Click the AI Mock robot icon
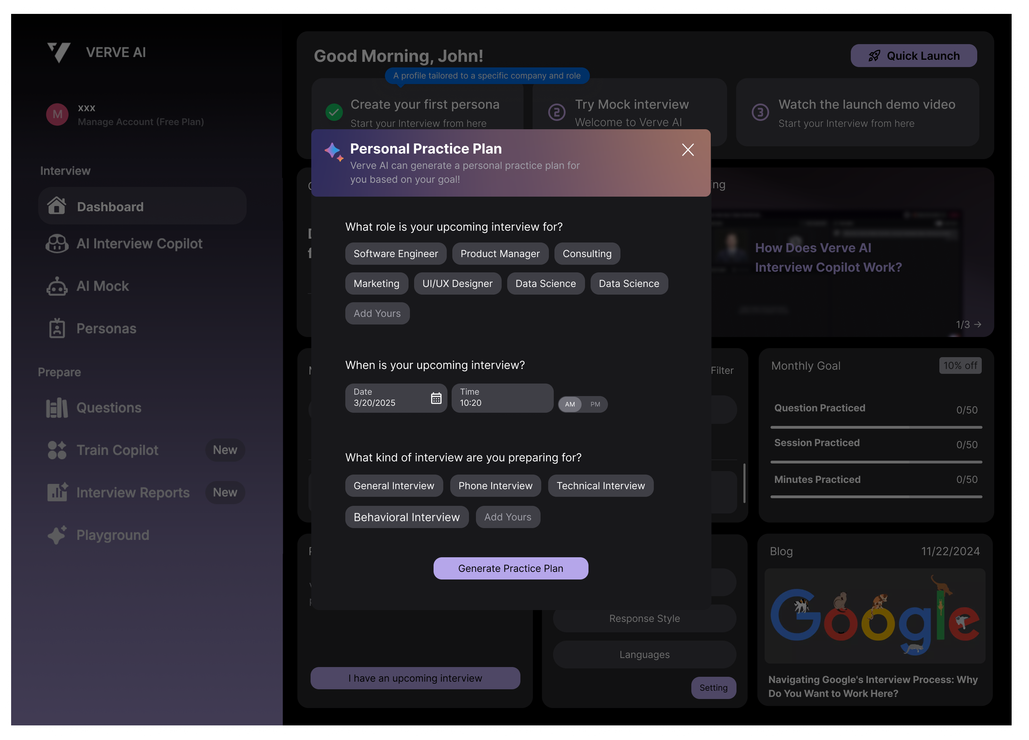 57,287
